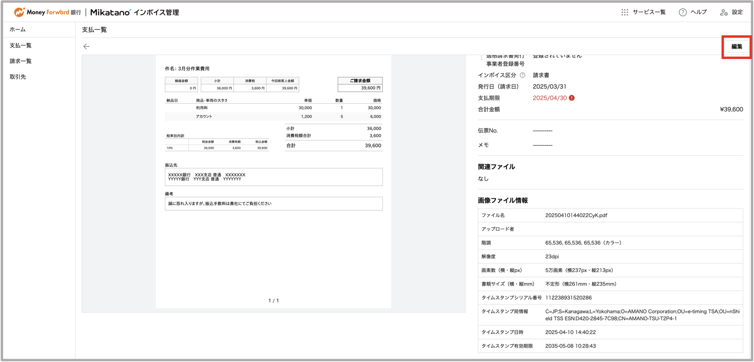The image size is (754, 362).
Task: Click the 支払一覧 breadcrumb heading
Action: 94,30
